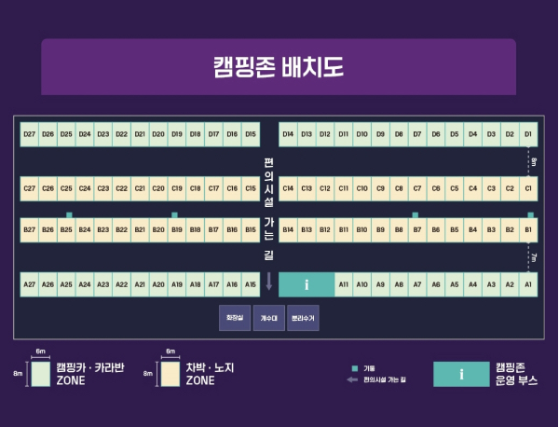Click cell A15
This screenshot has width=559, height=427.
[x=251, y=284]
